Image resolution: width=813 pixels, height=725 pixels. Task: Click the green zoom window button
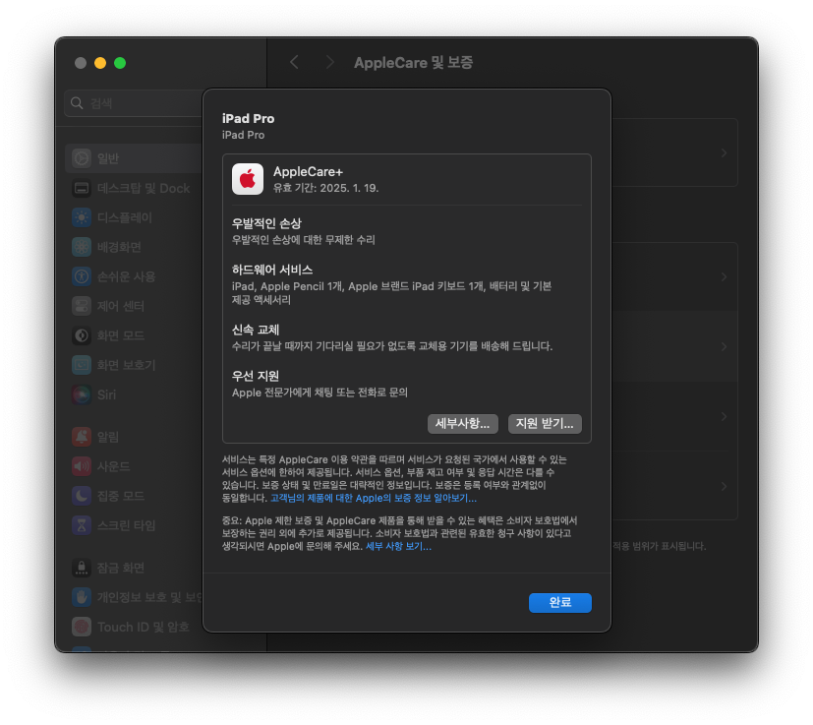(x=120, y=63)
